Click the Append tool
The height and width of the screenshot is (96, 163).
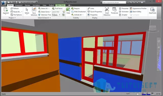tap(6, 11)
